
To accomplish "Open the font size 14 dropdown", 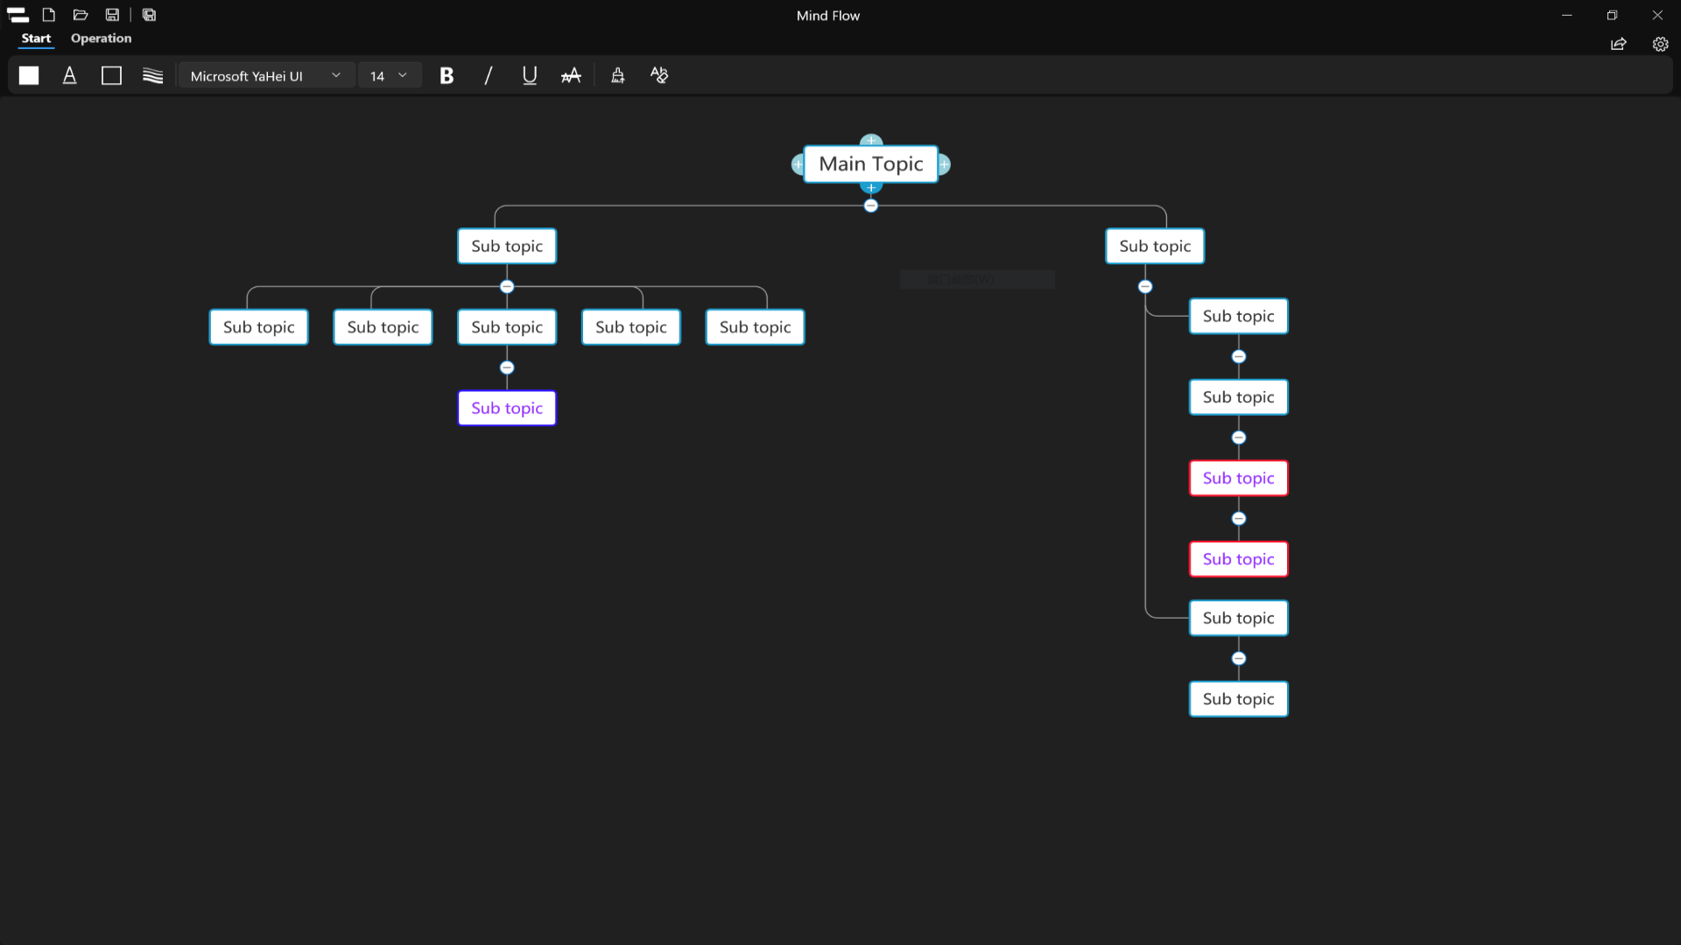I will coord(389,76).
